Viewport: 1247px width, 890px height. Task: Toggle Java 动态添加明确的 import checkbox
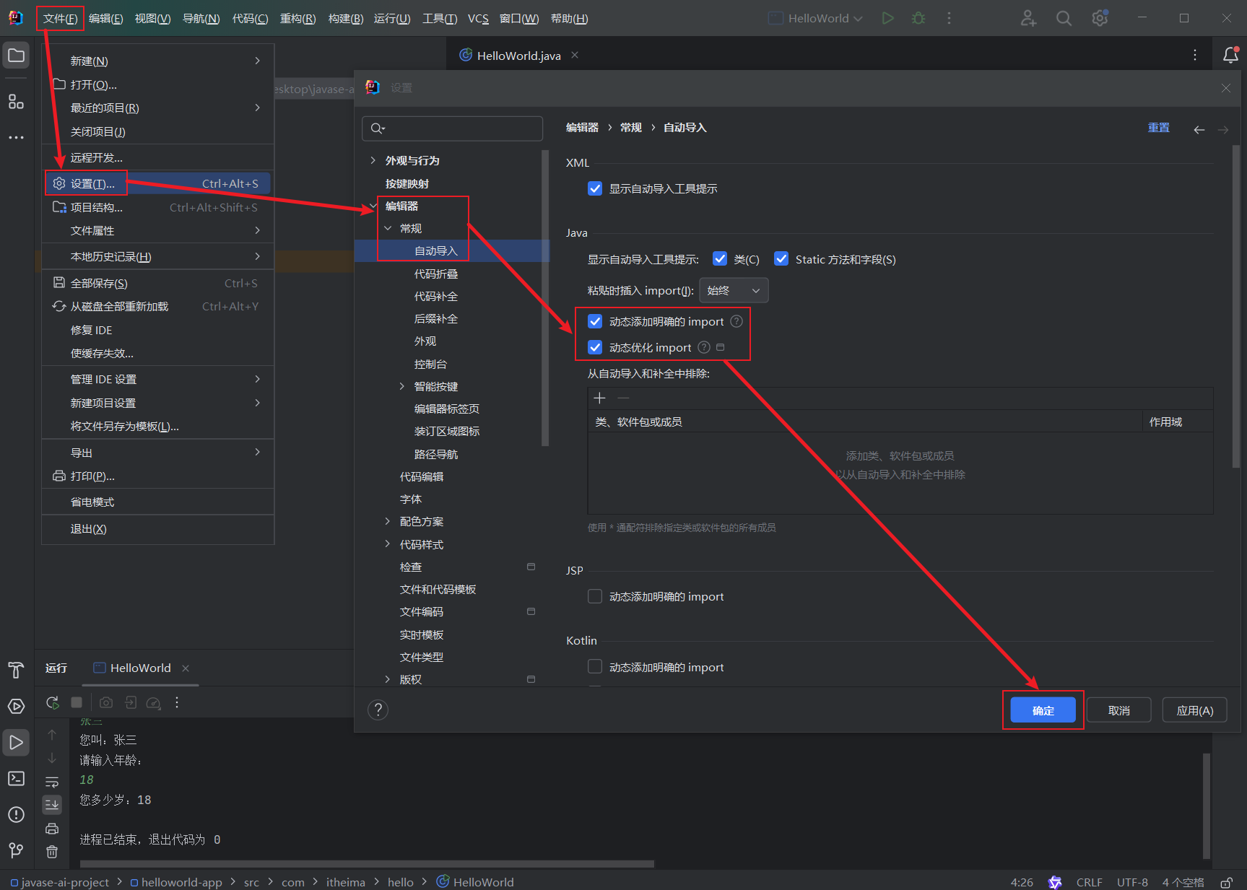595,321
